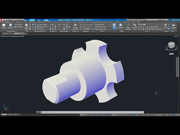The height and width of the screenshot is (135, 180).
Task: Click the Base view (Базовый) icon
Action: 174,26
